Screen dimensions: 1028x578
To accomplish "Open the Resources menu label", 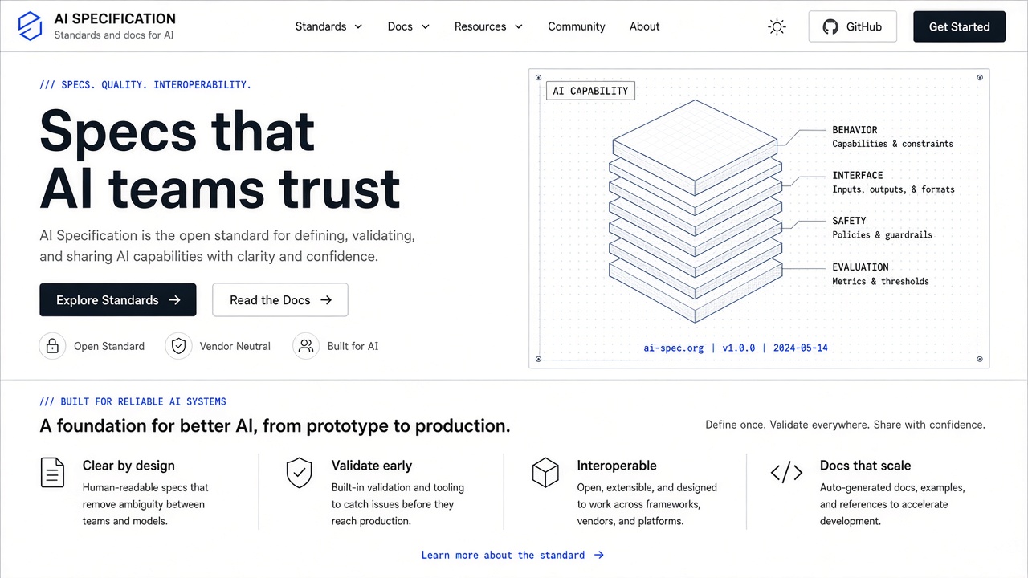I will 480,26.
